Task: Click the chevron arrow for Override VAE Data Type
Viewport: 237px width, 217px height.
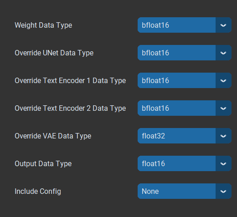Action: [223, 136]
